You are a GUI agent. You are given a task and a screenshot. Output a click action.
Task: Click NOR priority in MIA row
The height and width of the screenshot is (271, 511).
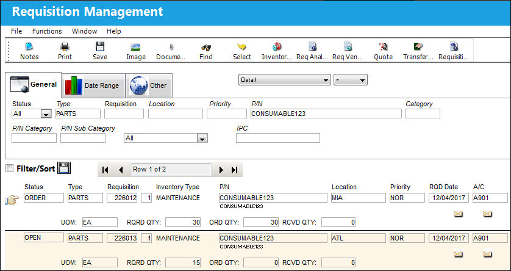(407, 198)
